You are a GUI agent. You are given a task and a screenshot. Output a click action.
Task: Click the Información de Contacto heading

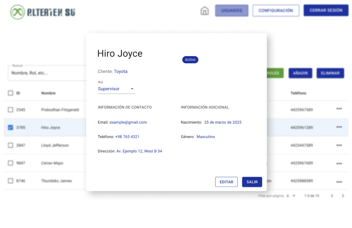pos(124,107)
